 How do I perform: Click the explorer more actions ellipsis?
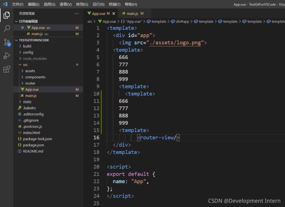[77, 14]
